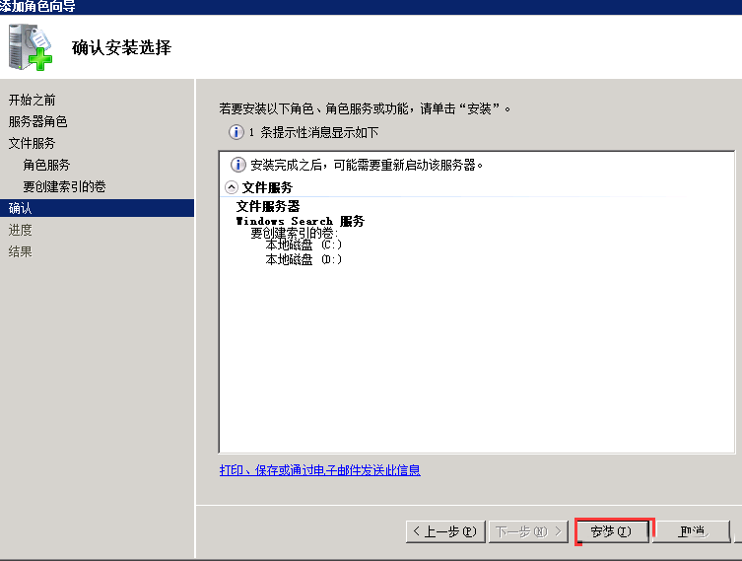
Task: Select 角色服务 sub-step in sidebar
Action: pyautogui.click(x=46, y=165)
